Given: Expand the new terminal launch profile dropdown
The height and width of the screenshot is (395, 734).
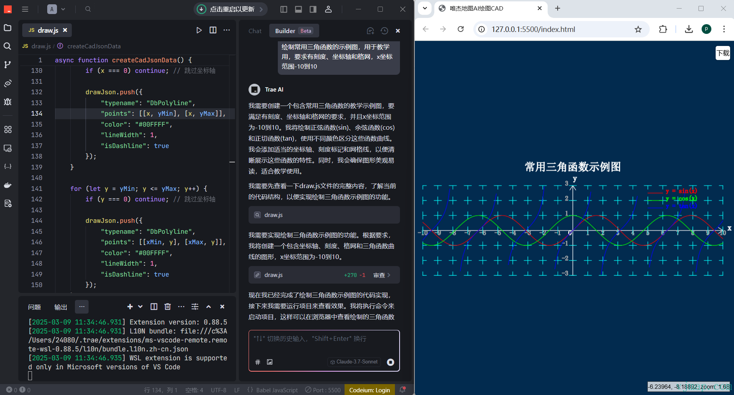Looking at the screenshot, I should click(x=140, y=307).
